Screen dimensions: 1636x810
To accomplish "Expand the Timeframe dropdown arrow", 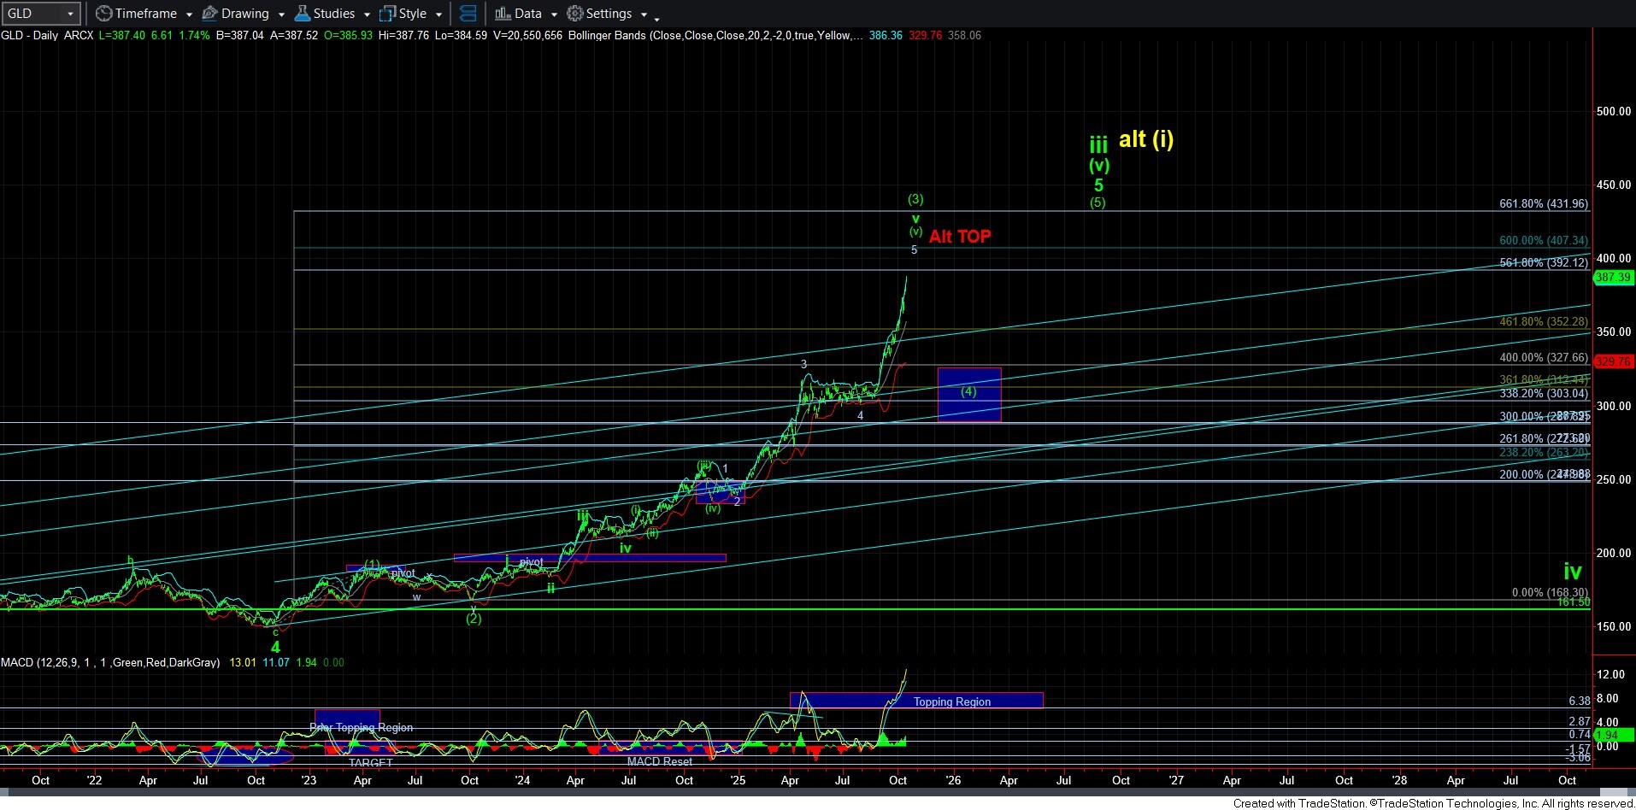I will 189,15.
